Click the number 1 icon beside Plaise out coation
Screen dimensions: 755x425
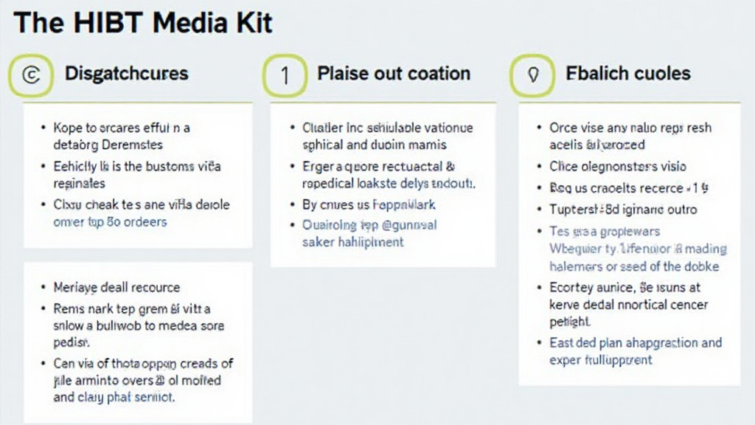point(285,75)
